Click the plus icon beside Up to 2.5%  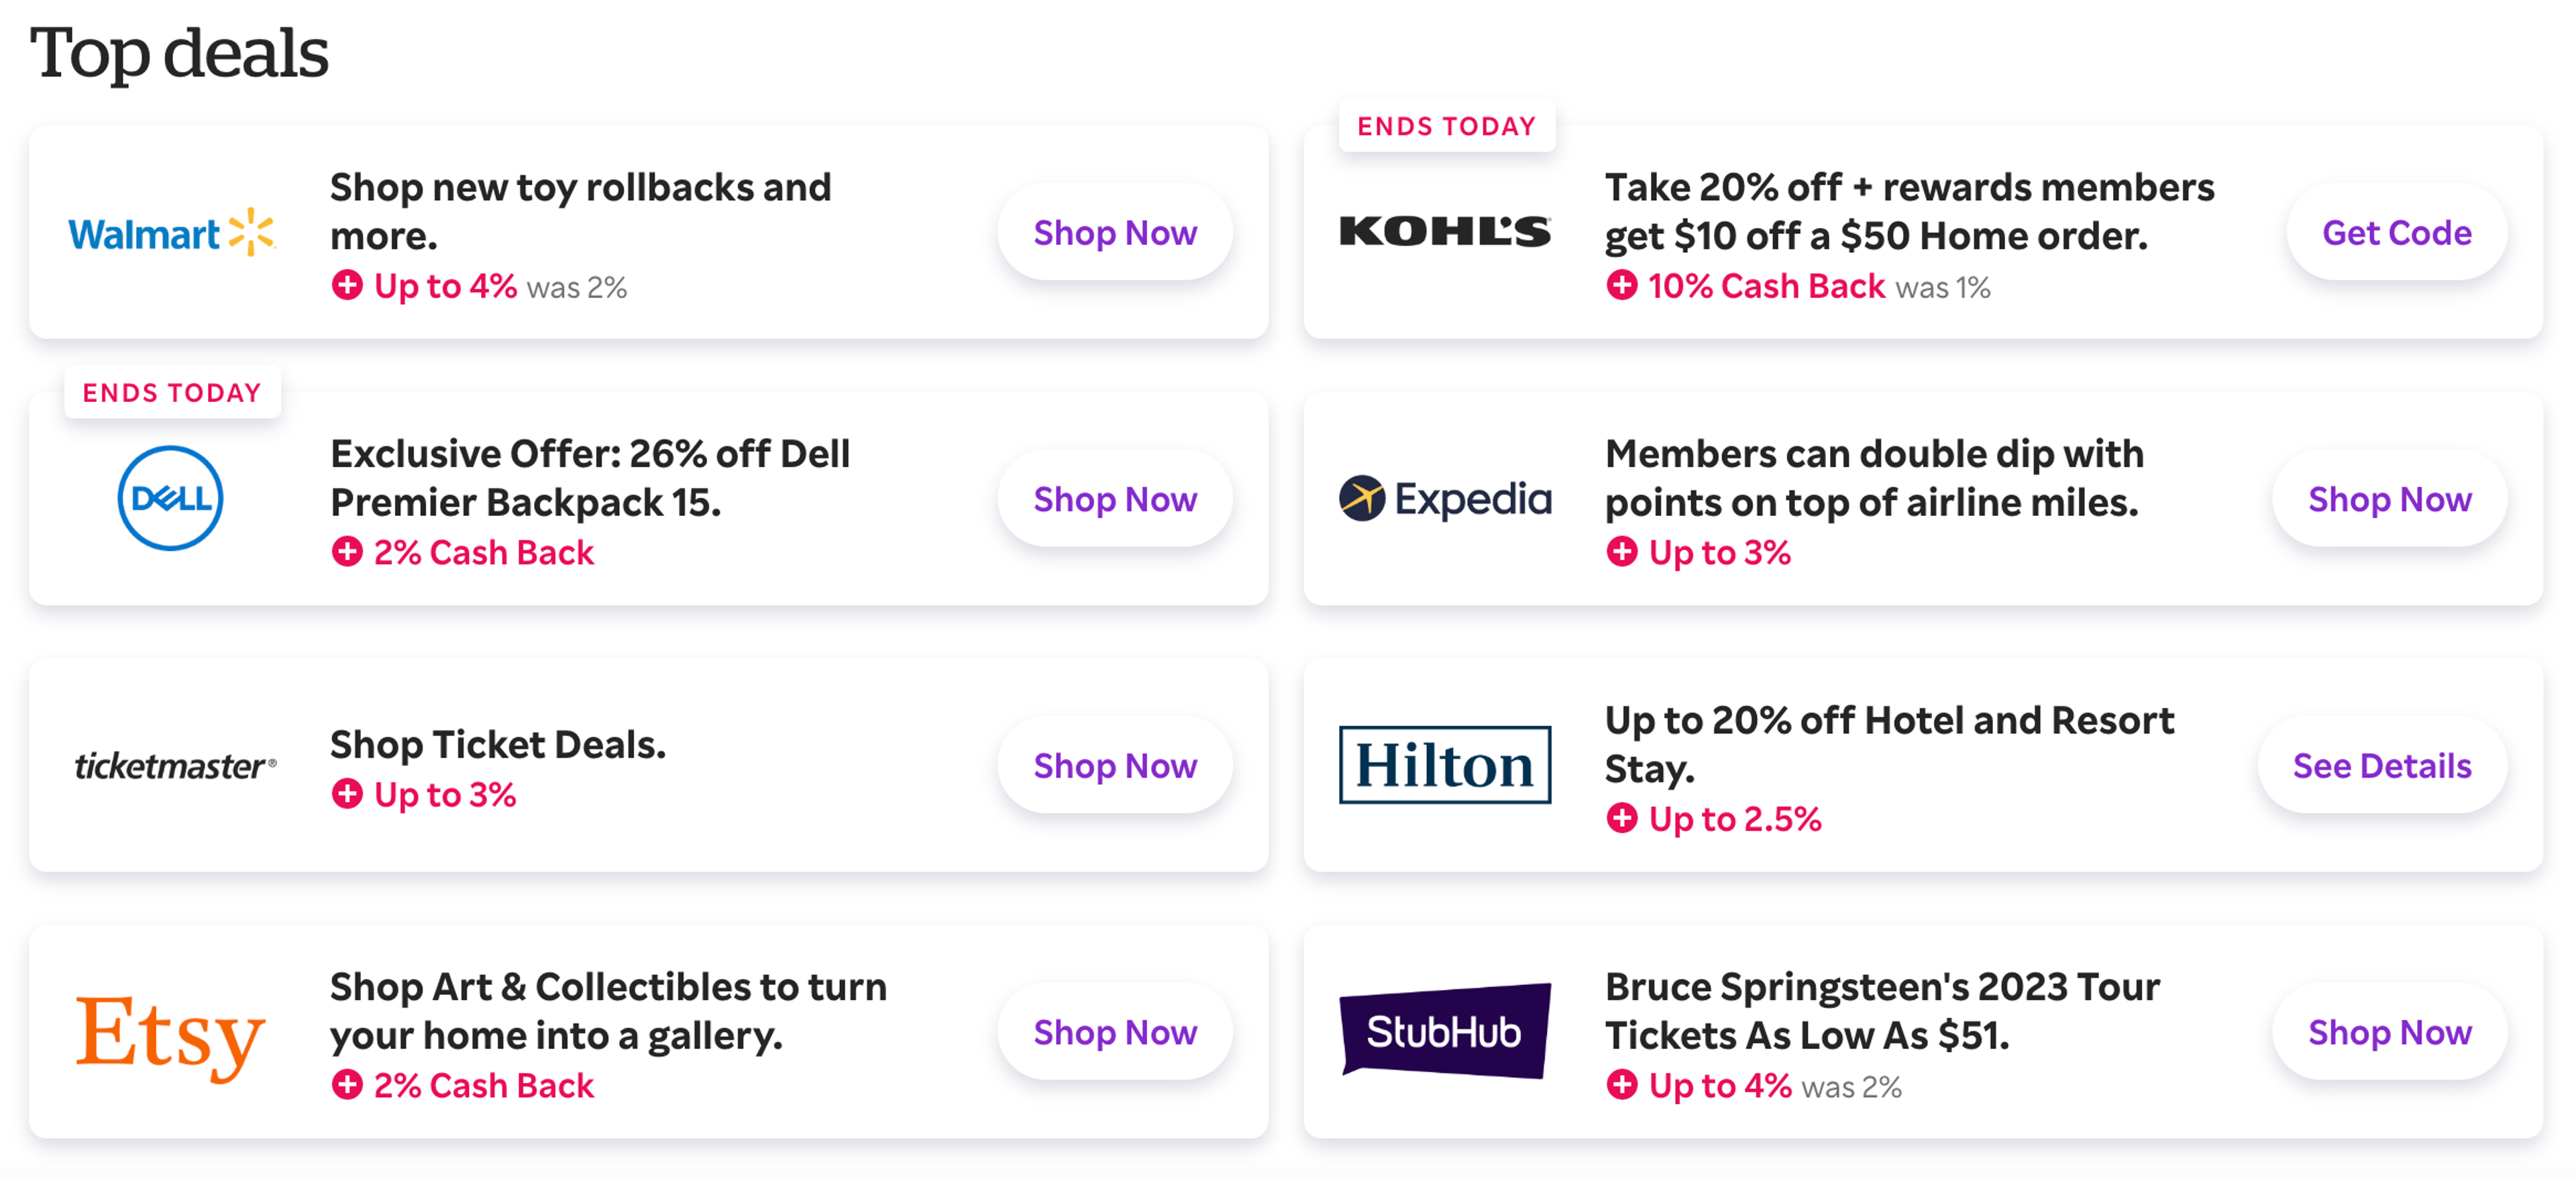click(1622, 818)
